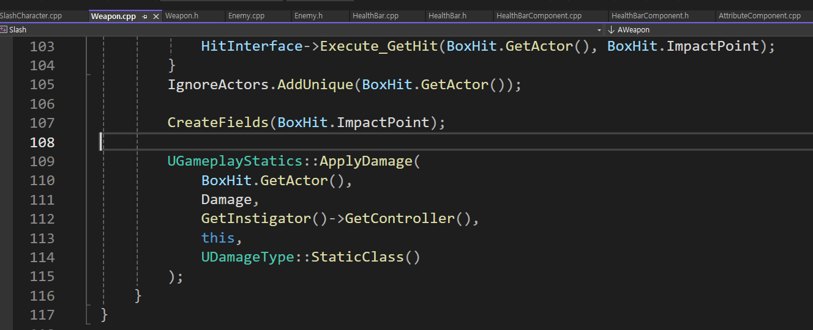Click the CreateFields function call

219,123
